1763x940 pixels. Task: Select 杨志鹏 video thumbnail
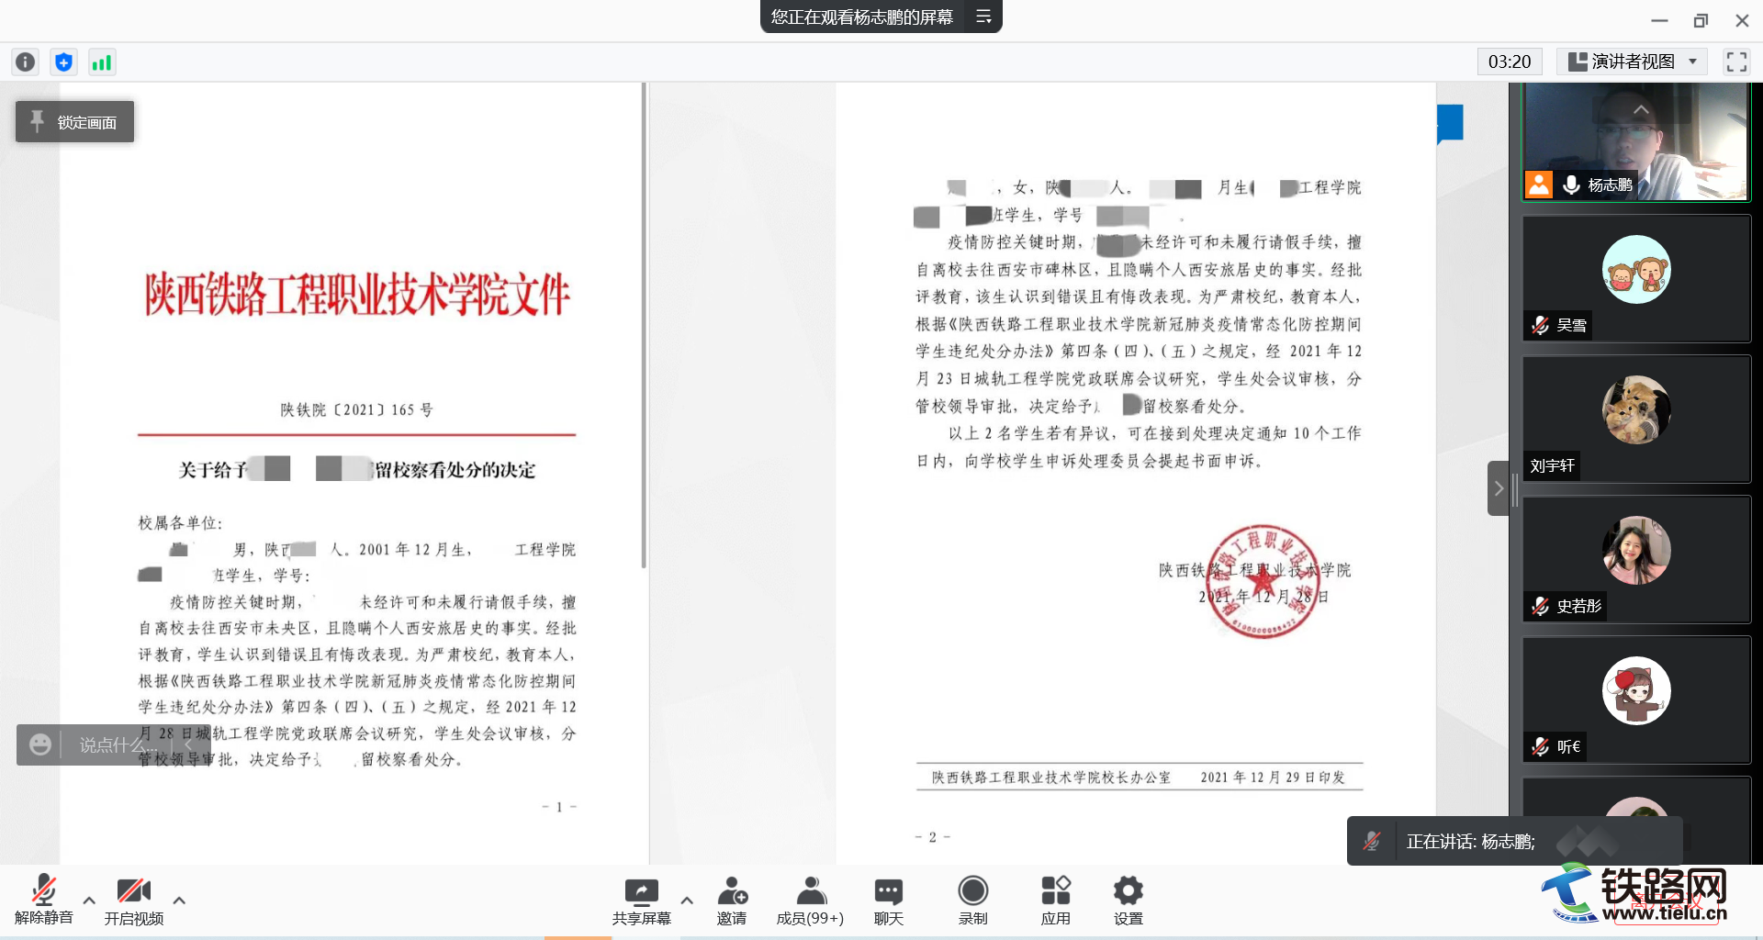pos(1635,142)
